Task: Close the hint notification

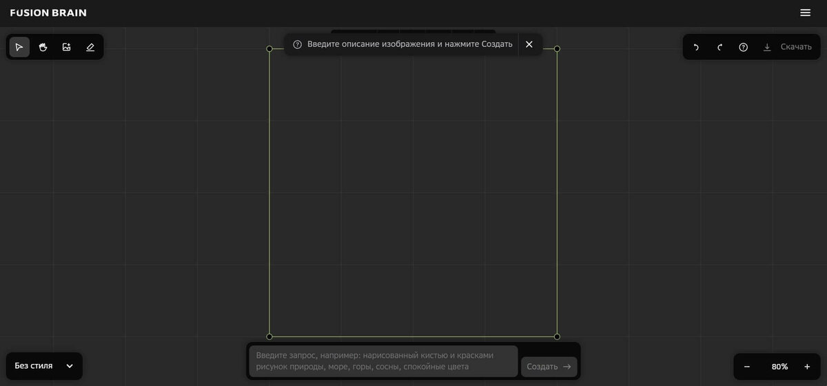Action: 529,44
